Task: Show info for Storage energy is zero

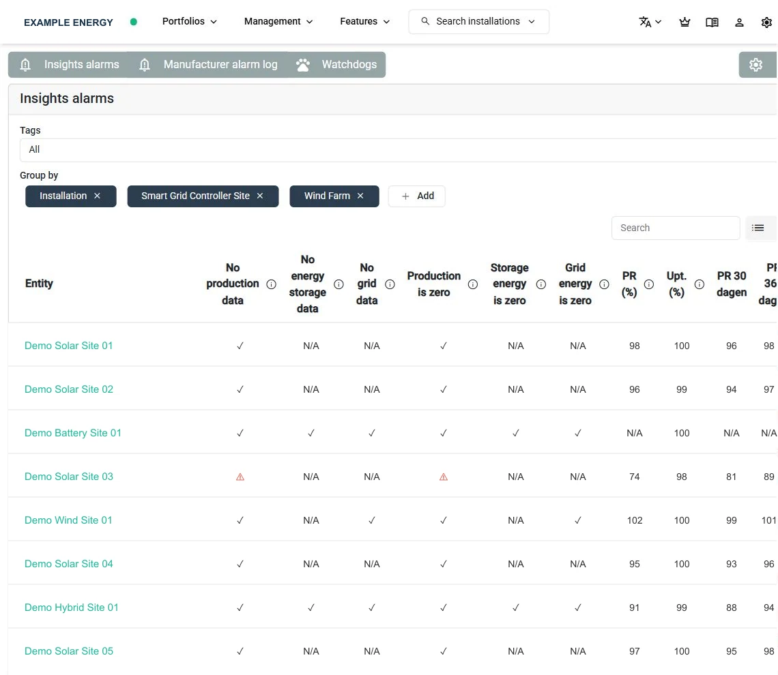Action: click(x=541, y=284)
